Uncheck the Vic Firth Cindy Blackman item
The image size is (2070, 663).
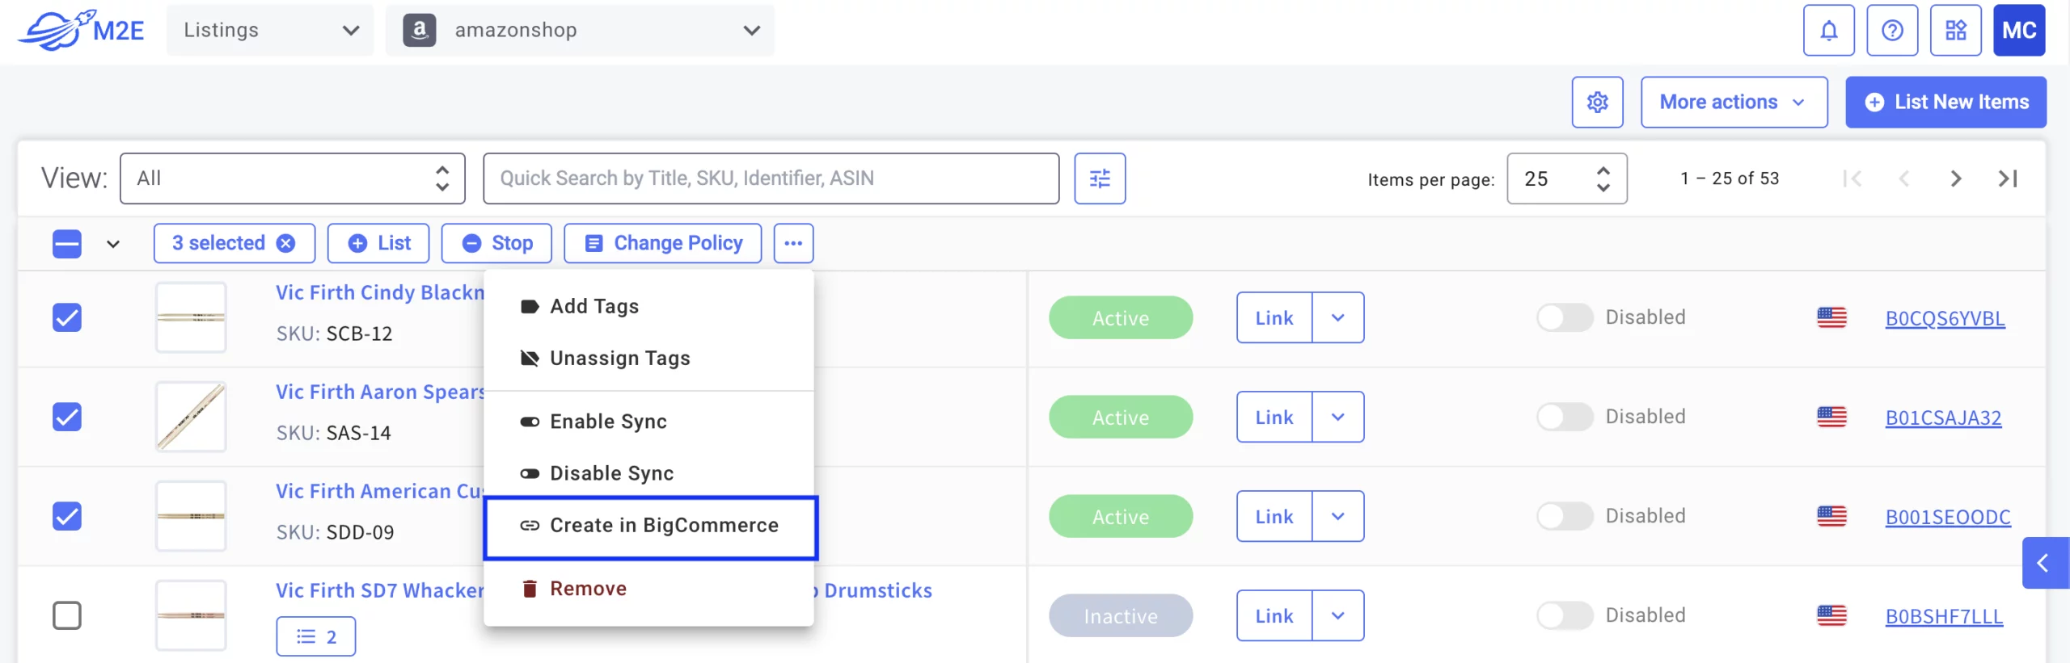click(67, 317)
